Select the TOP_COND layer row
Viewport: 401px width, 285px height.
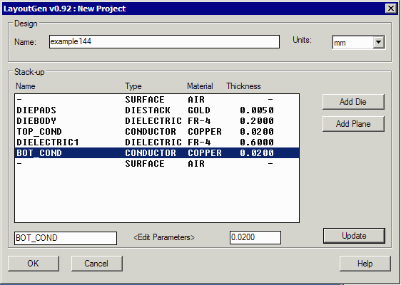157,132
